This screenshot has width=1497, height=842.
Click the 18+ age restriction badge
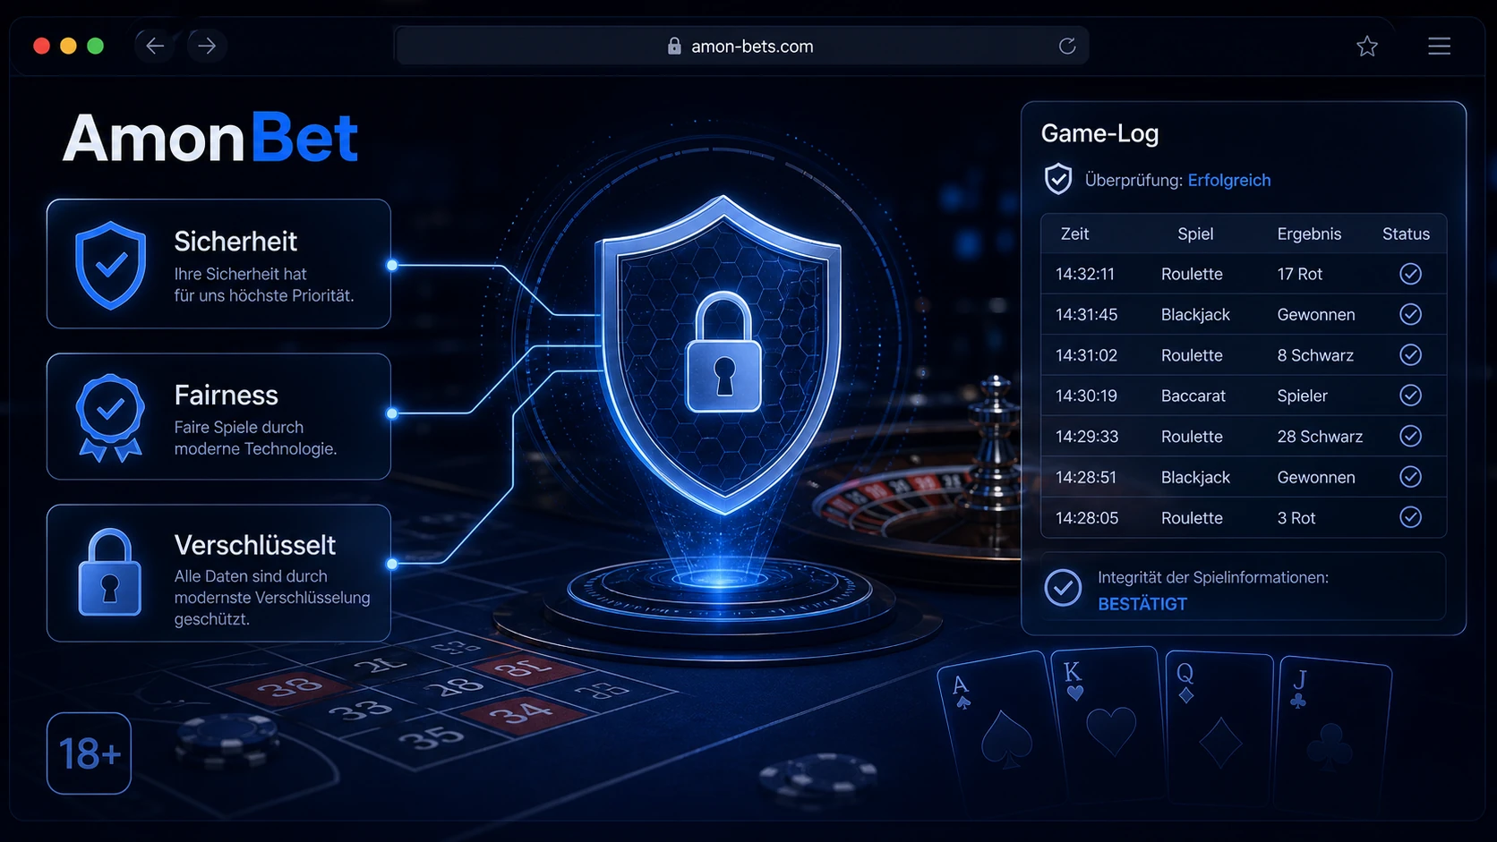(x=89, y=753)
